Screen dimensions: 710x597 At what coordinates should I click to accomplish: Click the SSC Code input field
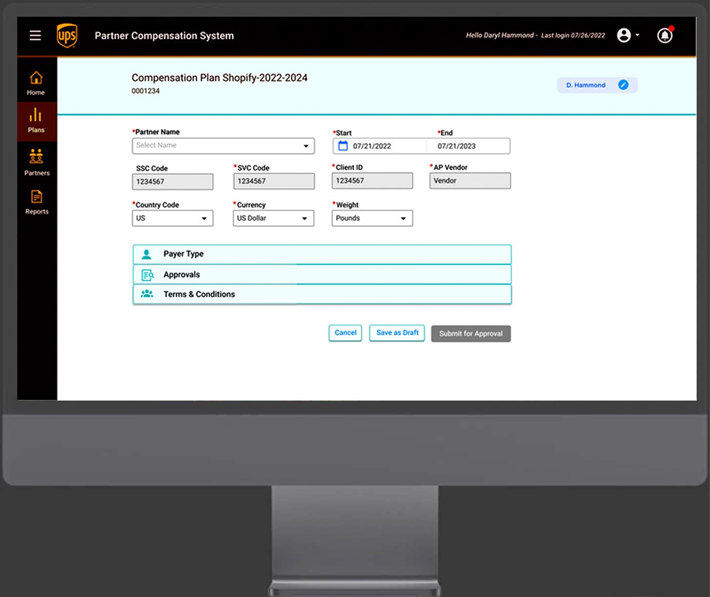point(173,182)
